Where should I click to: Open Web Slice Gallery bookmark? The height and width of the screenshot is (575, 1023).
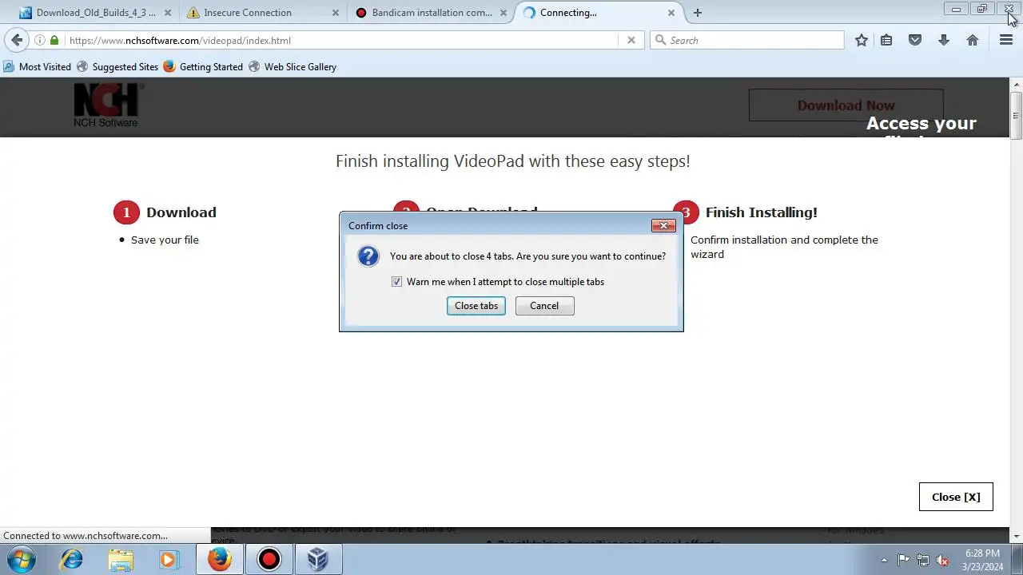tap(293, 67)
